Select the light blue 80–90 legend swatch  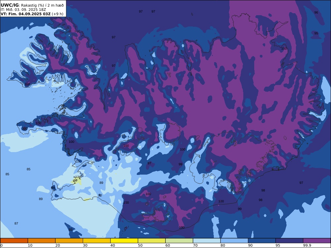coord(234,241)
